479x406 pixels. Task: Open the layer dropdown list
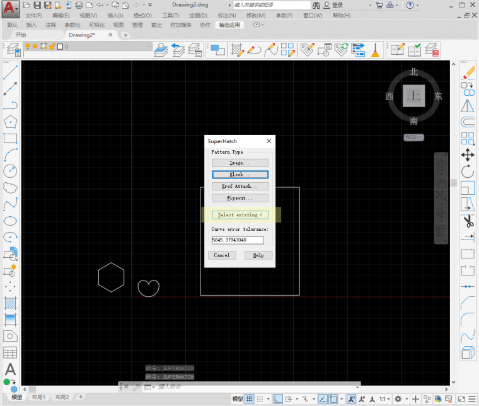coord(149,47)
